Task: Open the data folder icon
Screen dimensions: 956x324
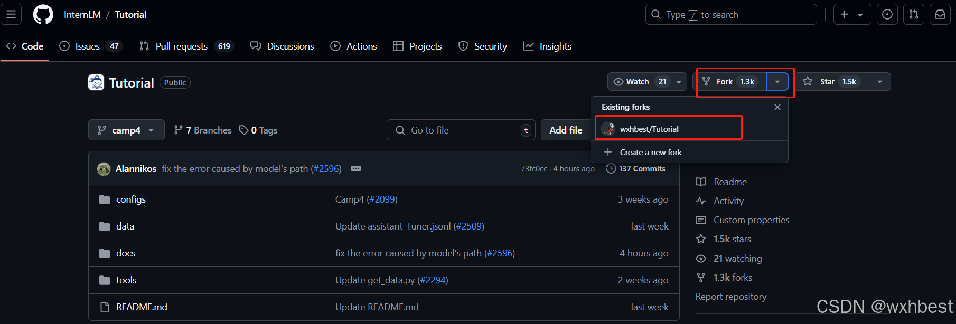Action: [105, 226]
